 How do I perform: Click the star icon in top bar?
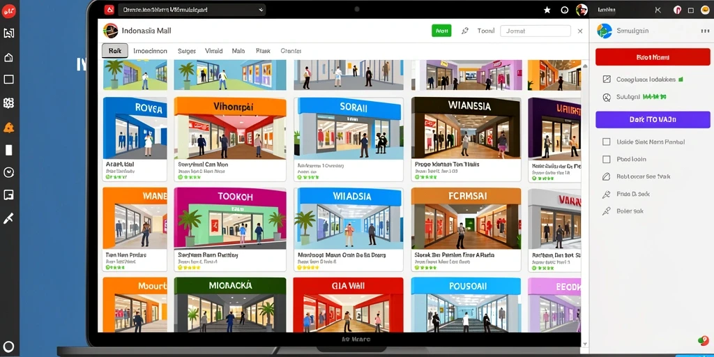point(547,10)
